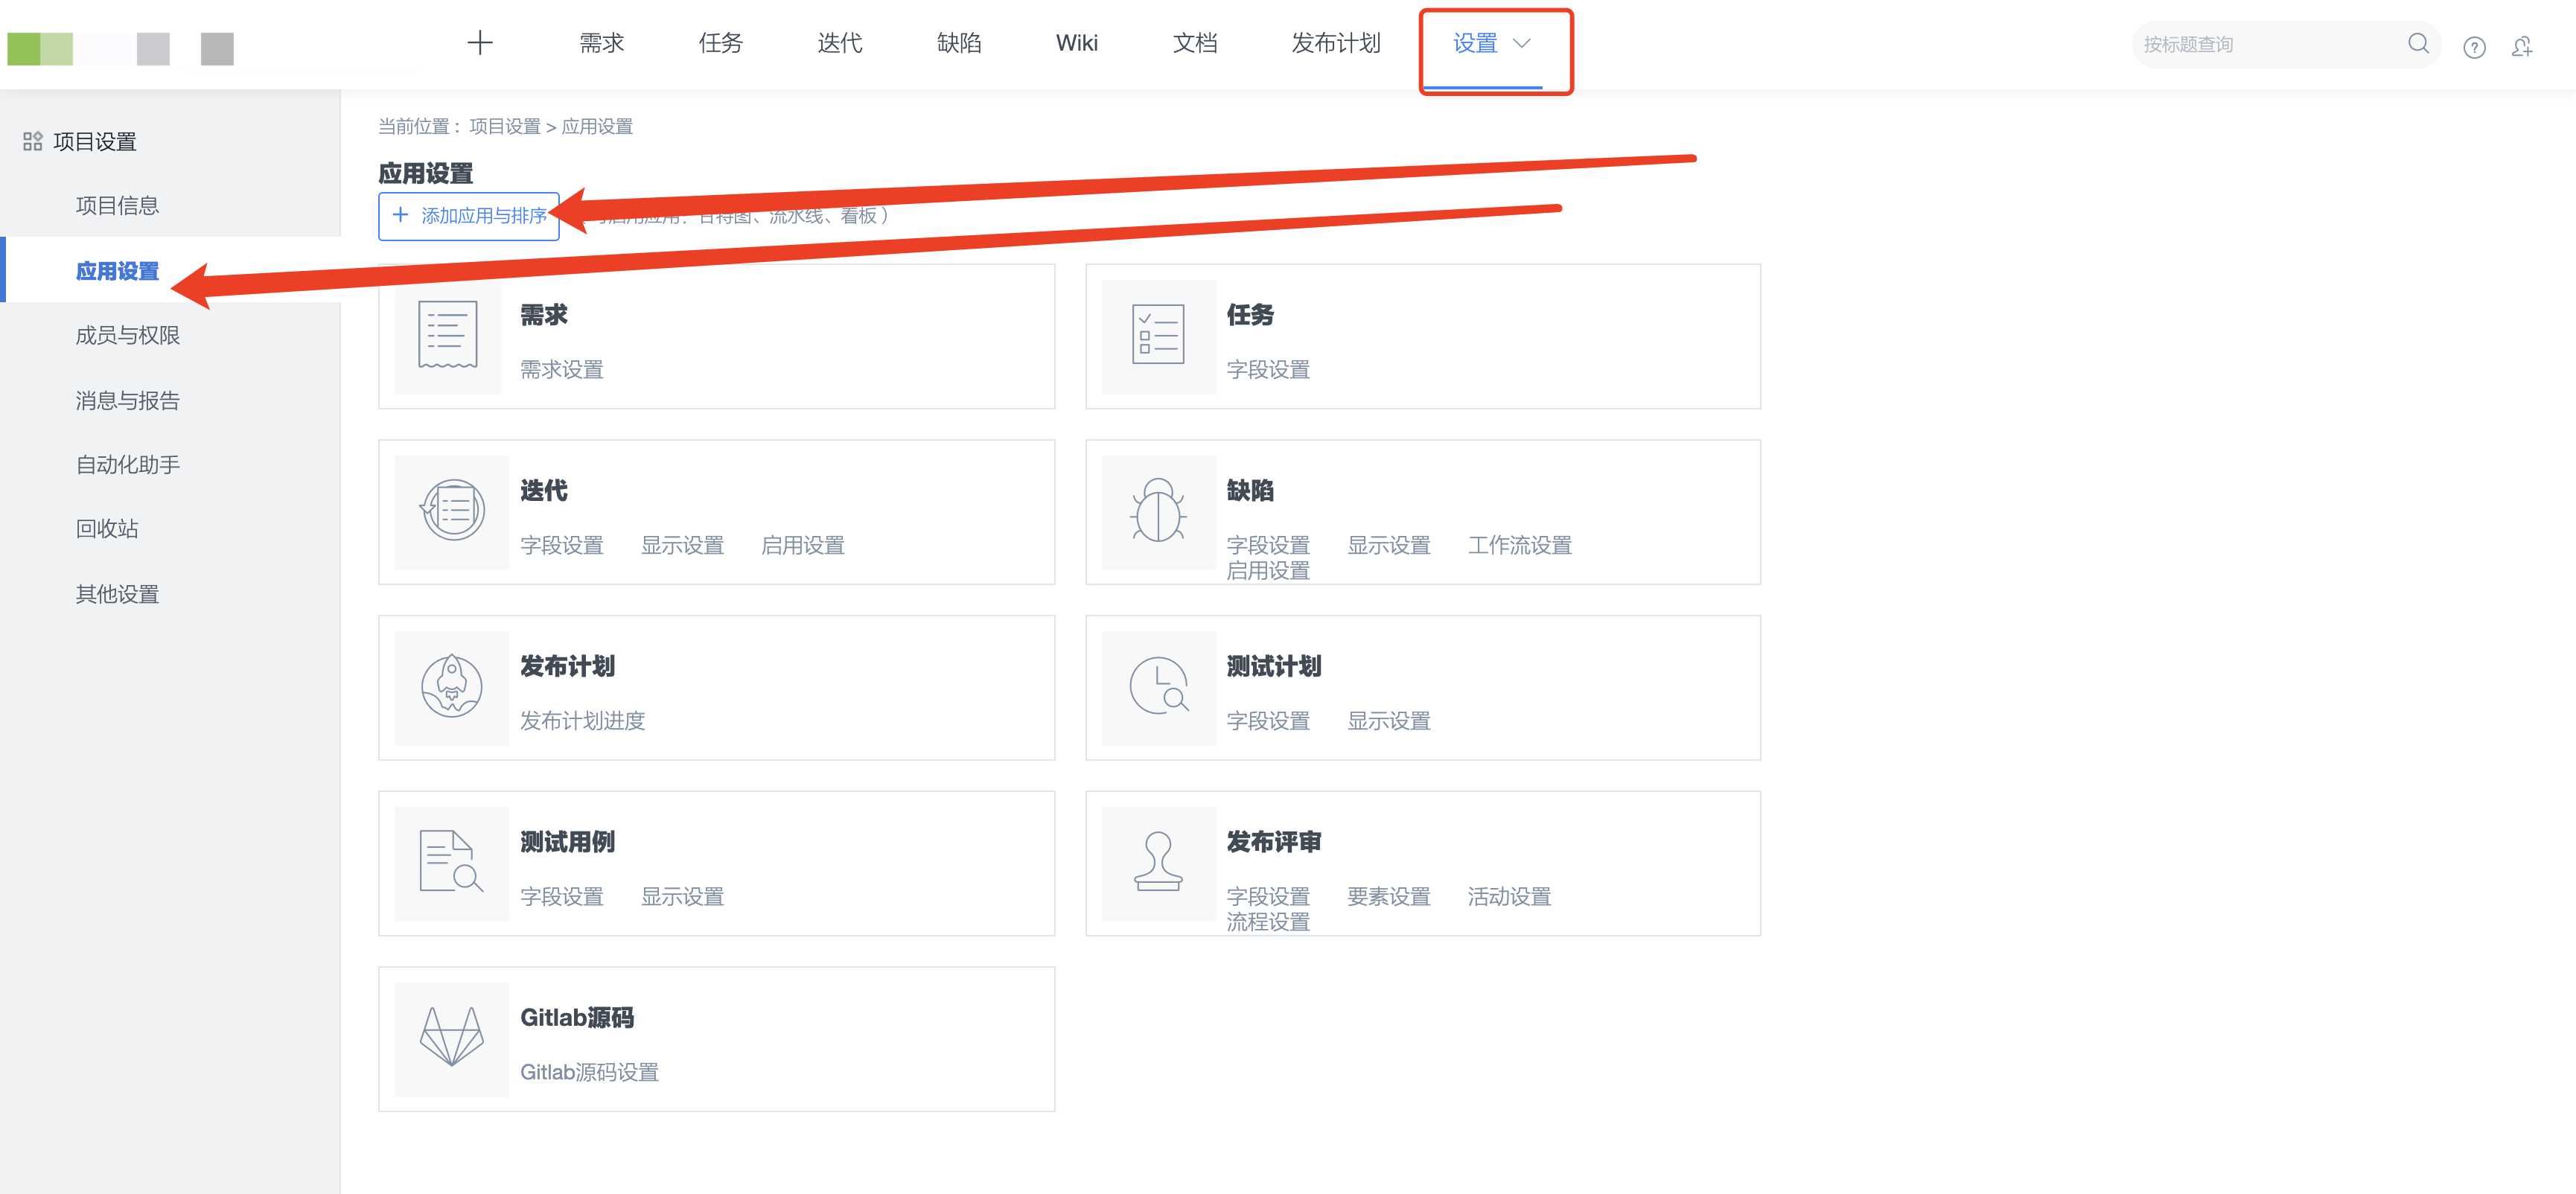Click the 测试用例 card title
The height and width of the screenshot is (1194, 2576).
point(567,841)
